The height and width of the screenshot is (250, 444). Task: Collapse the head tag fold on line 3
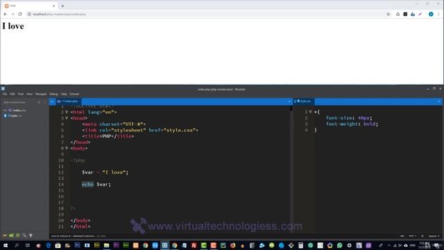tap(67, 118)
